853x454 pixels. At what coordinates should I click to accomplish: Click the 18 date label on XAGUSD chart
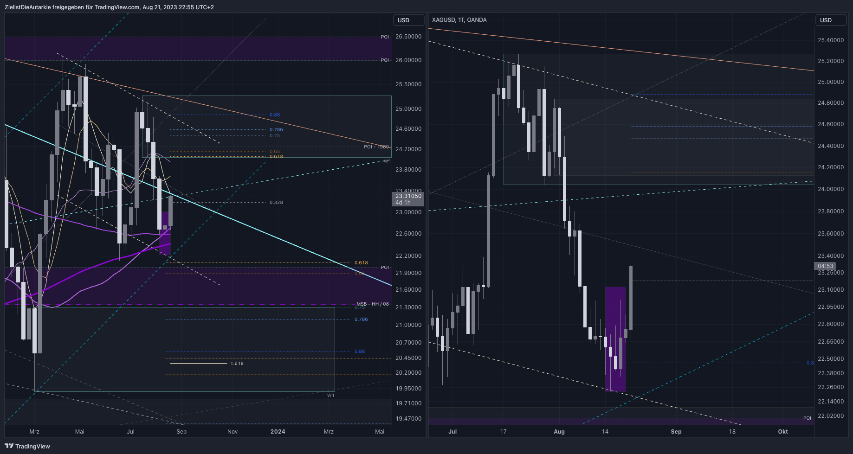click(732, 432)
